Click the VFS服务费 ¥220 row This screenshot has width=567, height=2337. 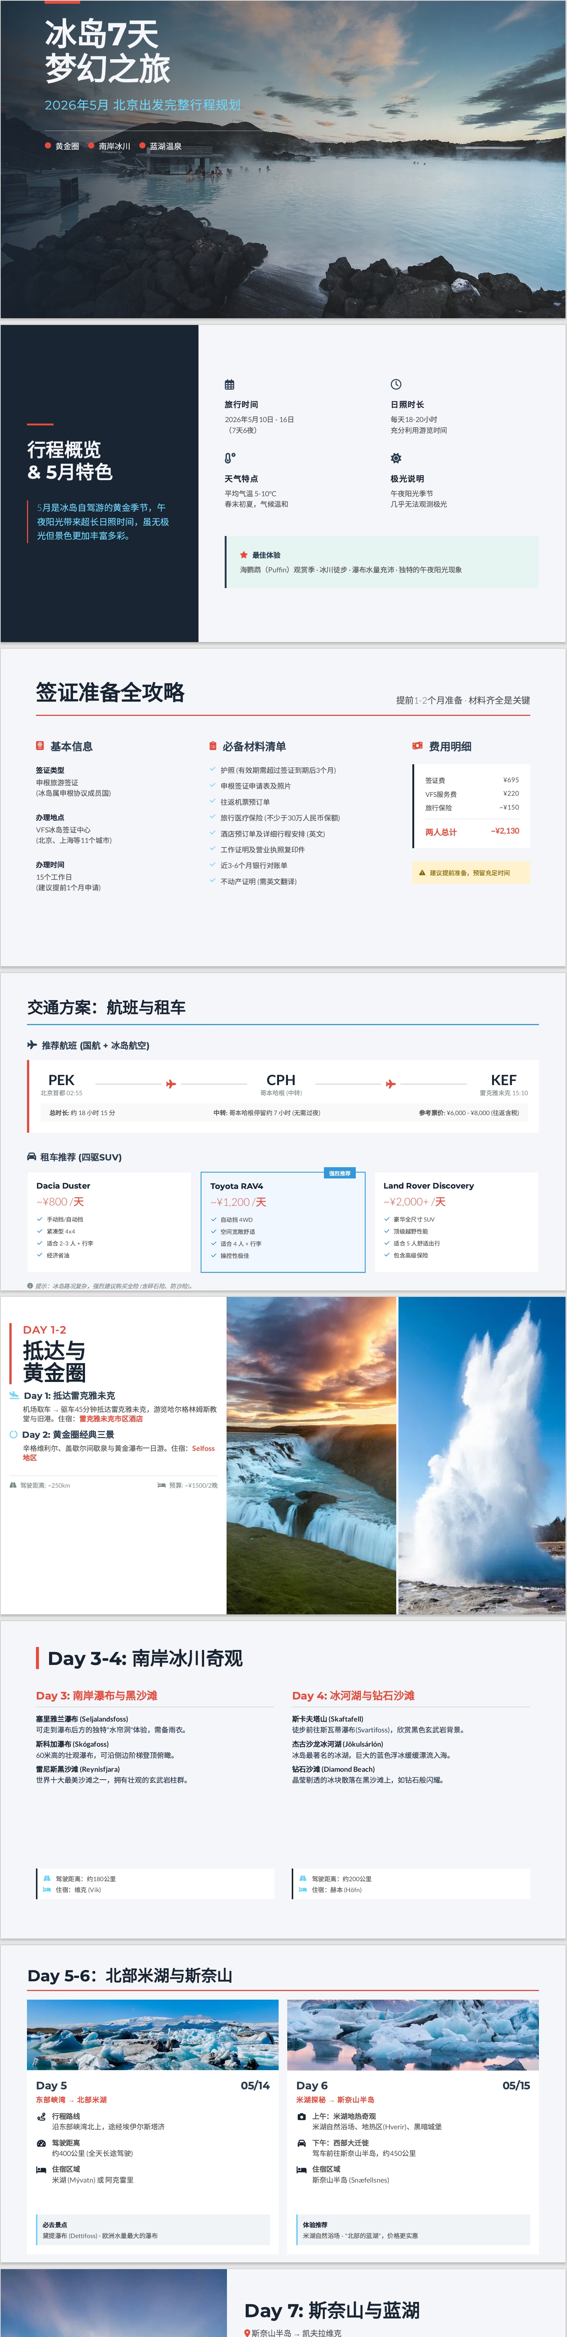click(x=472, y=794)
